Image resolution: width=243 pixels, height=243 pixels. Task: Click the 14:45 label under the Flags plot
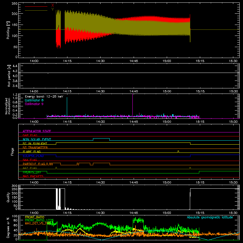pyautogui.click(x=134, y=183)
